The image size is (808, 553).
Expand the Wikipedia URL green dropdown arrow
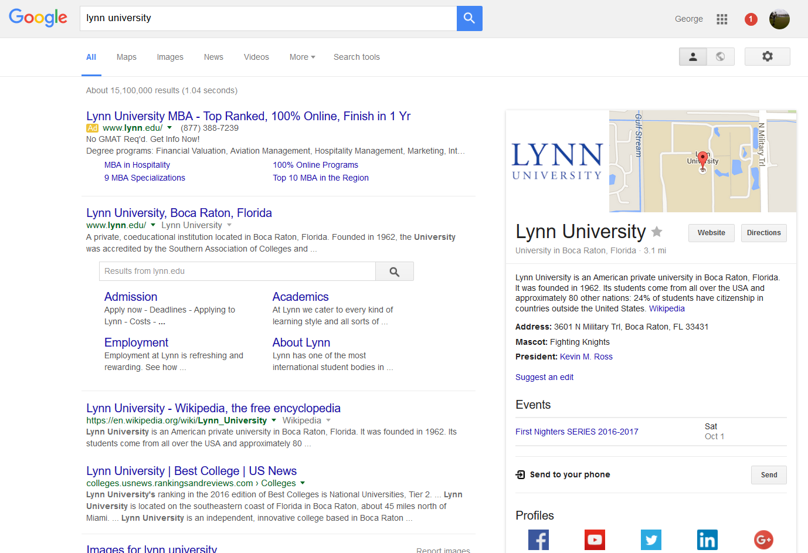pyautogui.click(x=273, y=420)
